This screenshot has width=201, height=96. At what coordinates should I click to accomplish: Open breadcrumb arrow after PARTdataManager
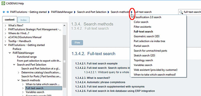click(x=75, y=12)
